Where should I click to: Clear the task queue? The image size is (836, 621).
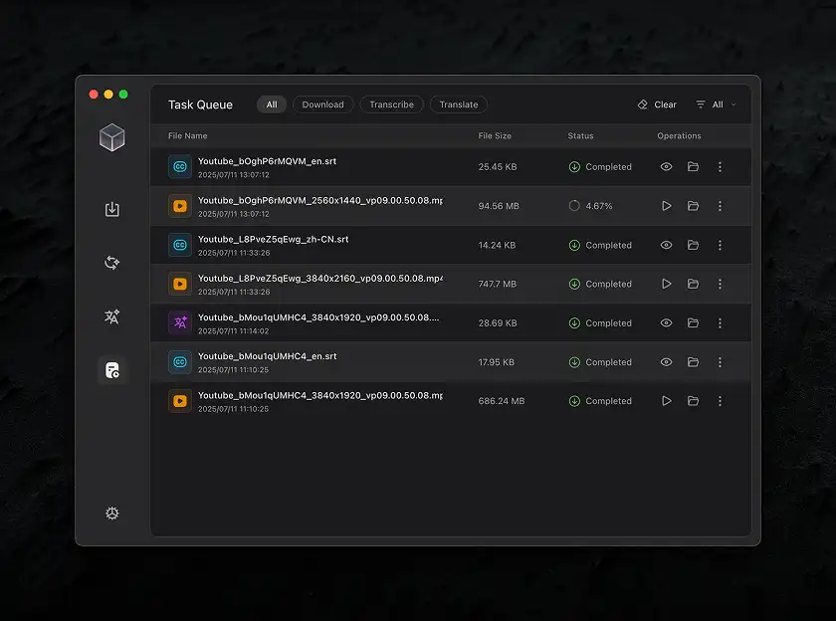[657, 104]
